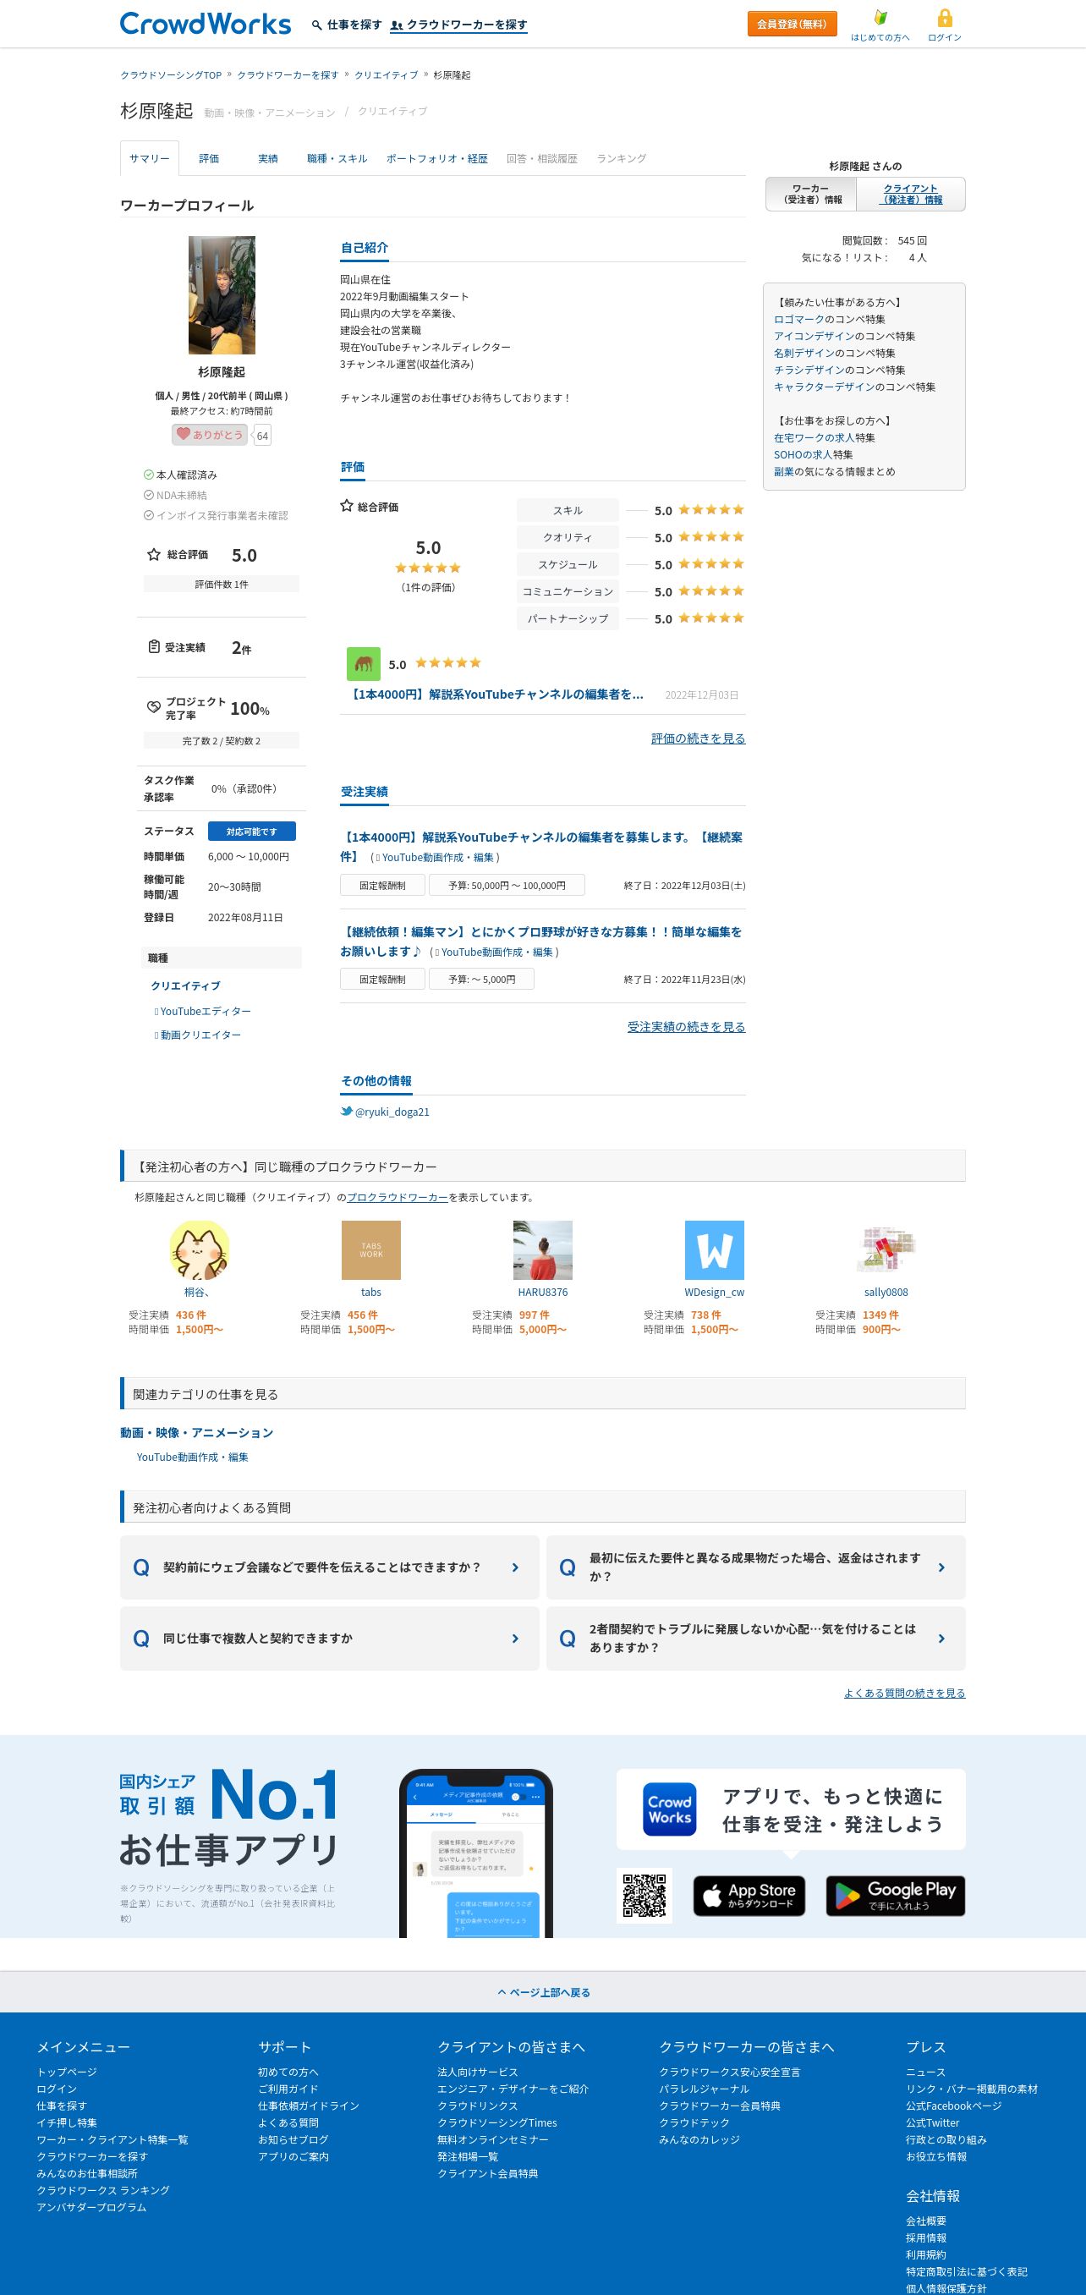Screen dimensions: 1086x2295
Task: Click the クリエイティブ breadcrumb link
Action: click(x=386, y=74)
